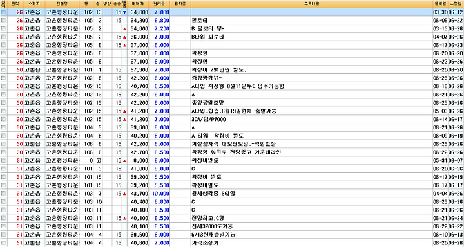Check the box in '전세32000도가능' row
This screenshot has width=464, height=247.
coord(3,226)
